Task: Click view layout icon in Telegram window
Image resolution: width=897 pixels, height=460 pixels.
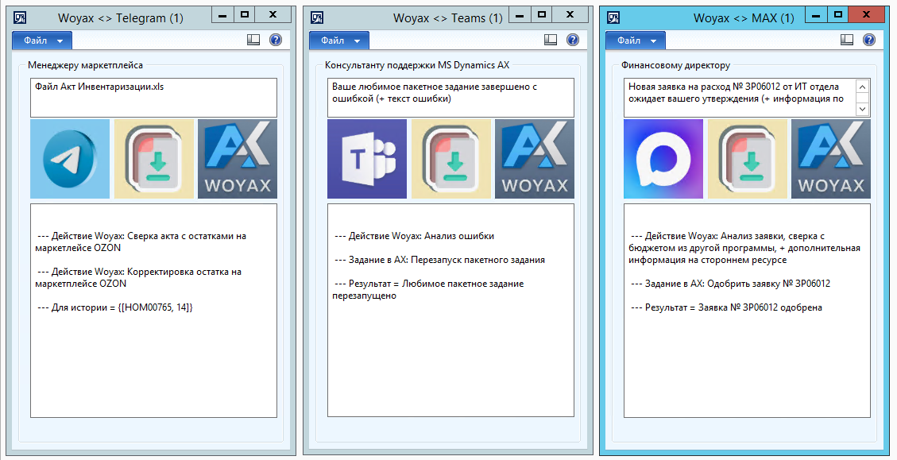Action: coord(253,40)
